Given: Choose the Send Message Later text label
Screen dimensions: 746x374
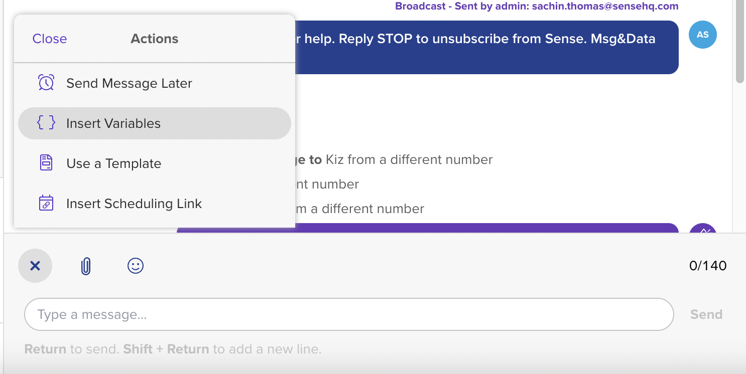Looking at the screenshot, I should pos(129,83).
